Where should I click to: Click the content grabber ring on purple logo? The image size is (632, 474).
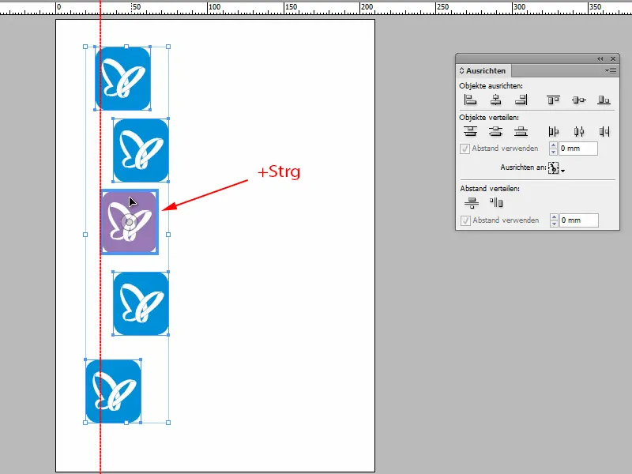click(x=129, y=222)
